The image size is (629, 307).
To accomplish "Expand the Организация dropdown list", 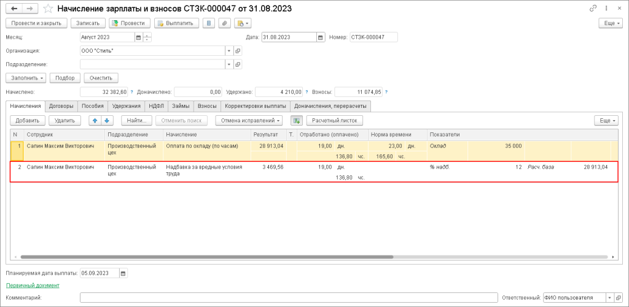I will [x=229, y=51].
